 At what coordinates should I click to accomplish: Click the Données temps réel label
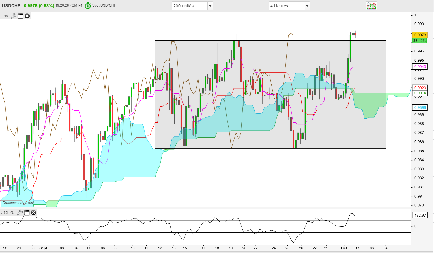click(x=18, y=203)
